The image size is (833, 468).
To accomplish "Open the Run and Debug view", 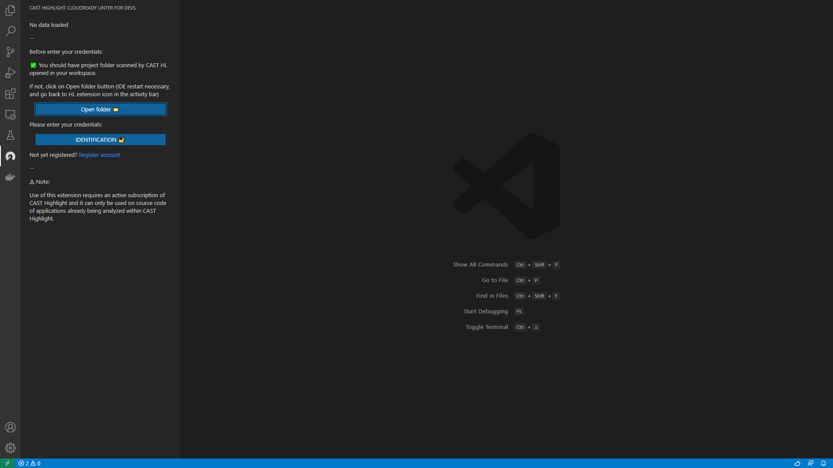I will click(x=10, y=73).
